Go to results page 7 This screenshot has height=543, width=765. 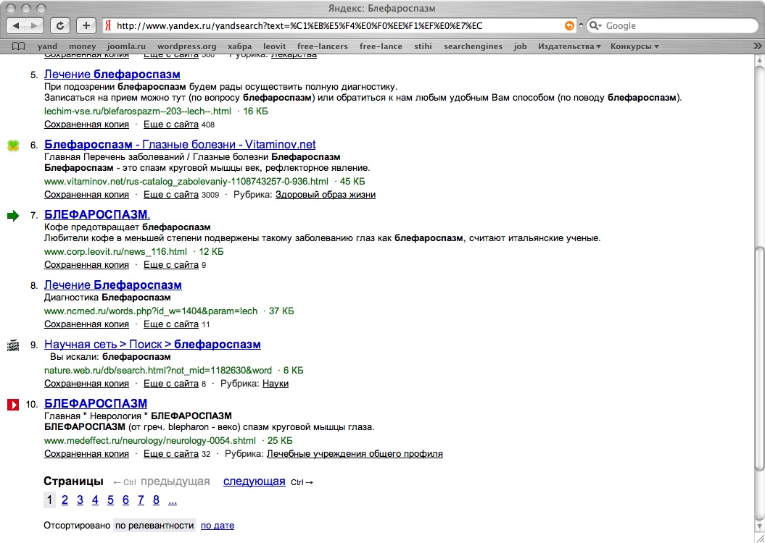(x=141, y=500)
